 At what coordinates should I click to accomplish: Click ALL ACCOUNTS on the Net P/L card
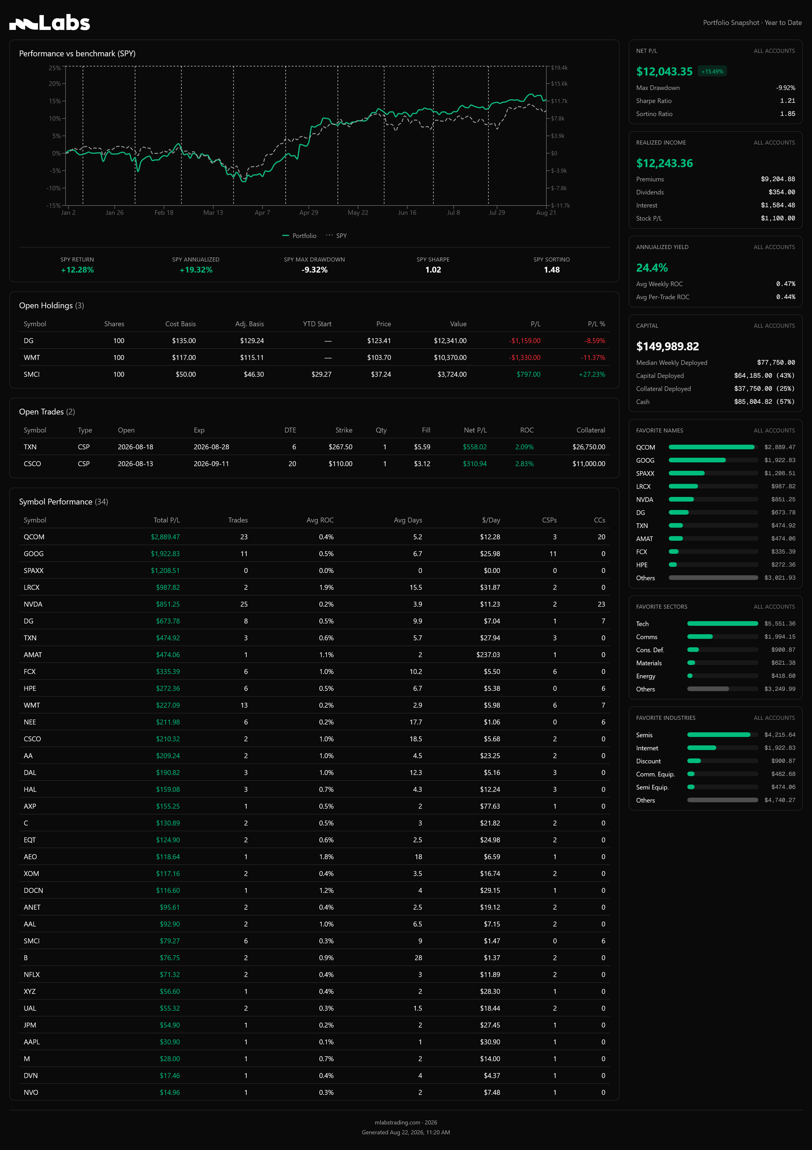tap(775, 51)
